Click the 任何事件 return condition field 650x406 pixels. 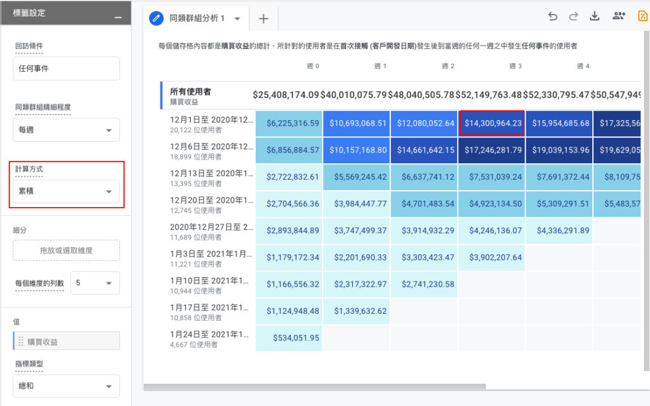[x=66, y=69]
